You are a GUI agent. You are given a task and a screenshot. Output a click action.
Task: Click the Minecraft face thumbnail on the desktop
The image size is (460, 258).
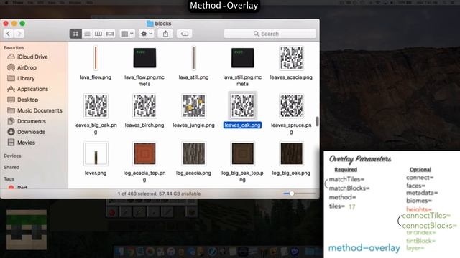(x=27, y=229)
